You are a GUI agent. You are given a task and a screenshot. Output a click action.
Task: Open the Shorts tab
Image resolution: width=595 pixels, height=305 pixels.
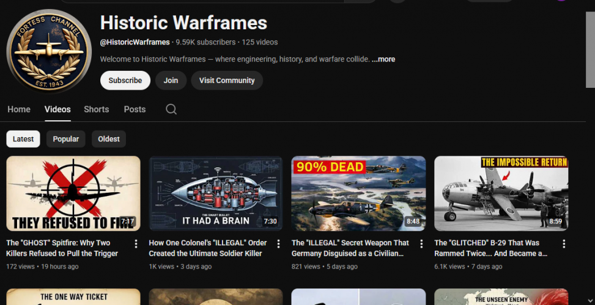(97, 109)
